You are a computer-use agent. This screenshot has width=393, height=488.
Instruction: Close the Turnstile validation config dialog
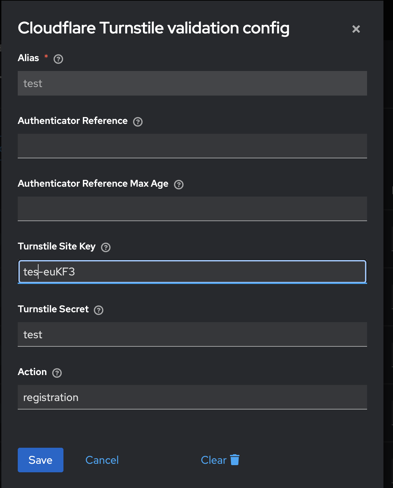tap(356, 29)
